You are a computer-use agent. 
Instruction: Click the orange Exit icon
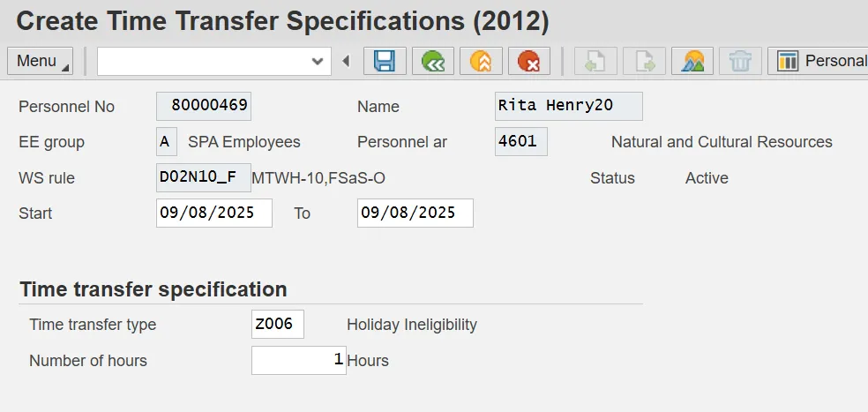pyautogui.click(x=480, y=61)
